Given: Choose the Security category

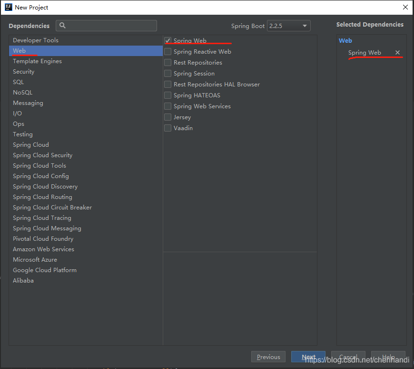Looking at the screenshot, I should tap(86, 71).
